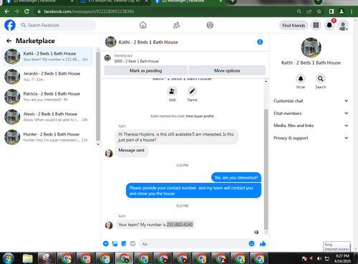Open the Groups icon in top navigation

click(x=210, y=25)
